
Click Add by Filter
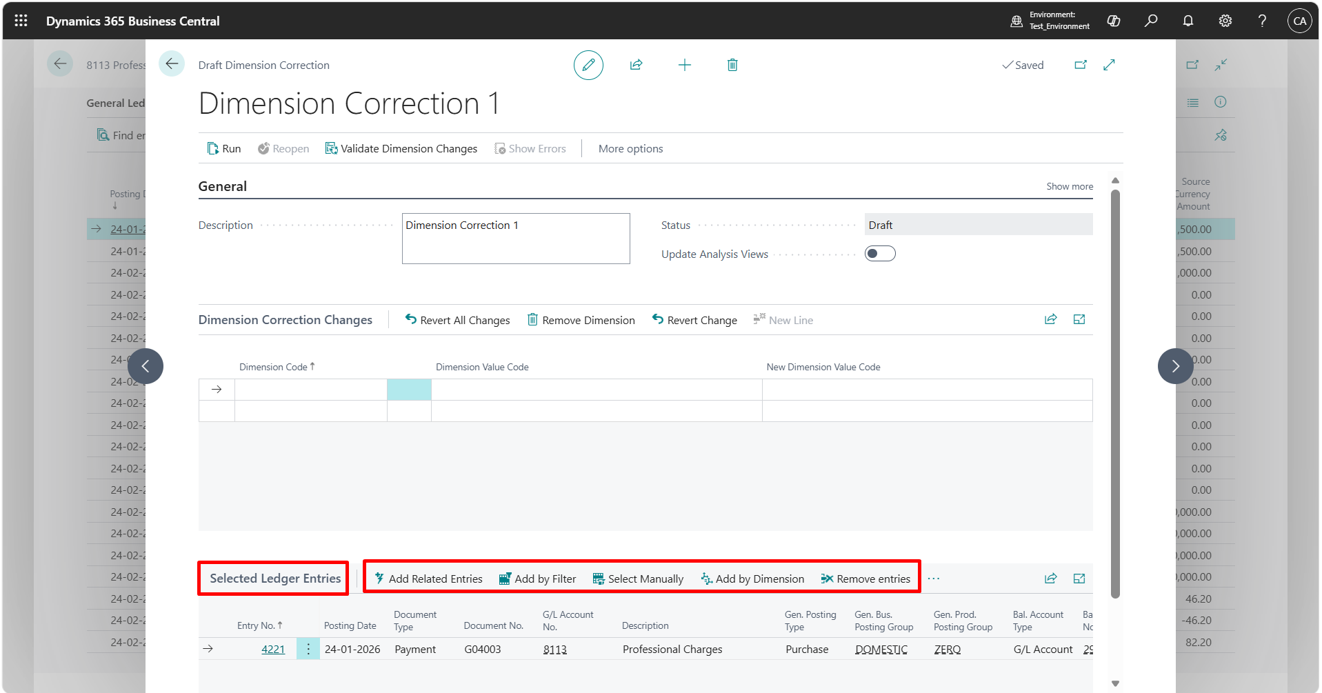coord(538,579)
